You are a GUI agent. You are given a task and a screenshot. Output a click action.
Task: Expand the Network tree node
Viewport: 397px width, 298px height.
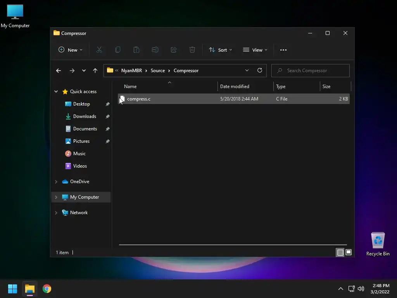click(56, 213)
